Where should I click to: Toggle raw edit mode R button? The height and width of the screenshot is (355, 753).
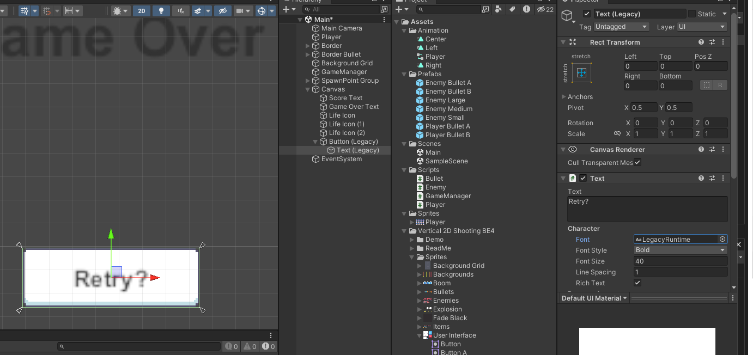pyautogui.click(x=720, y=85)
